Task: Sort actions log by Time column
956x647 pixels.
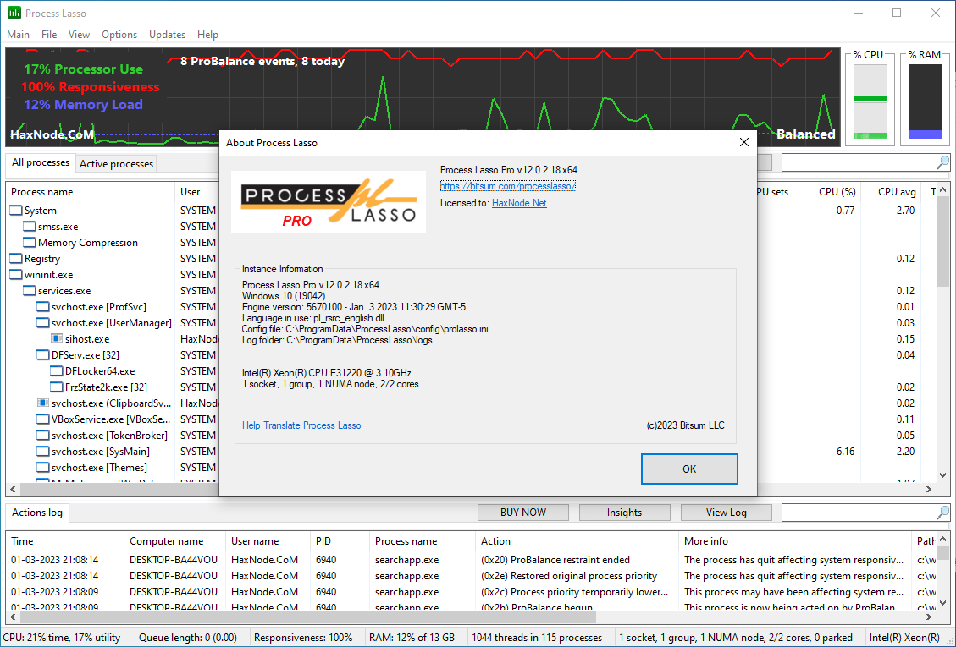Action: tap(65, 541)
